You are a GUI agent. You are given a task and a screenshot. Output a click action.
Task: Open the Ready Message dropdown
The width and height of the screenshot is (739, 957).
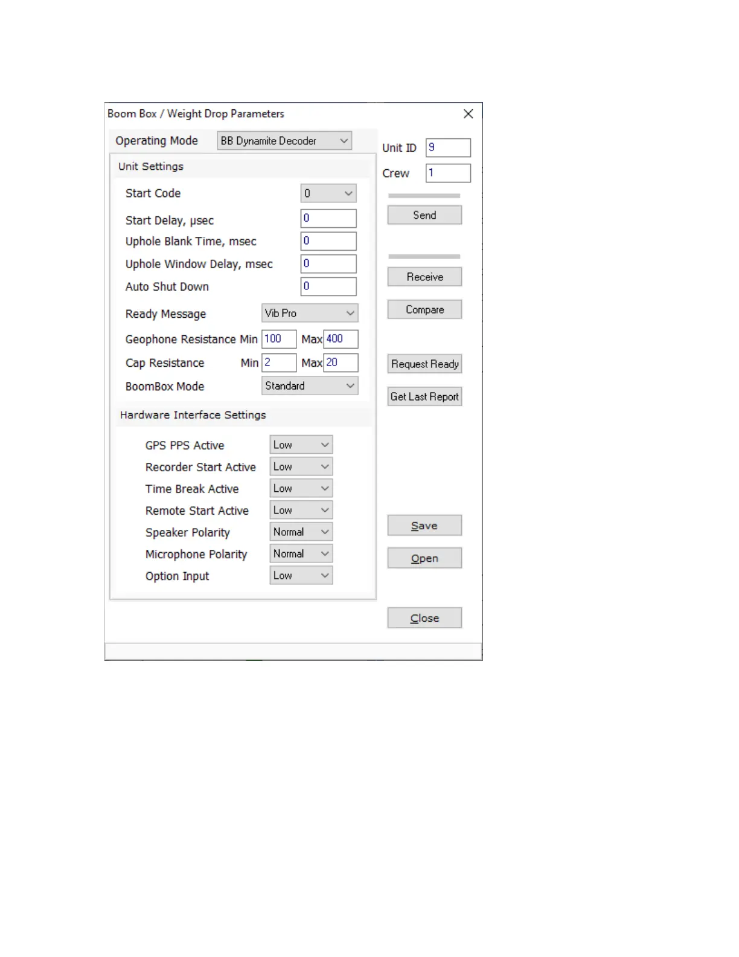310,313
